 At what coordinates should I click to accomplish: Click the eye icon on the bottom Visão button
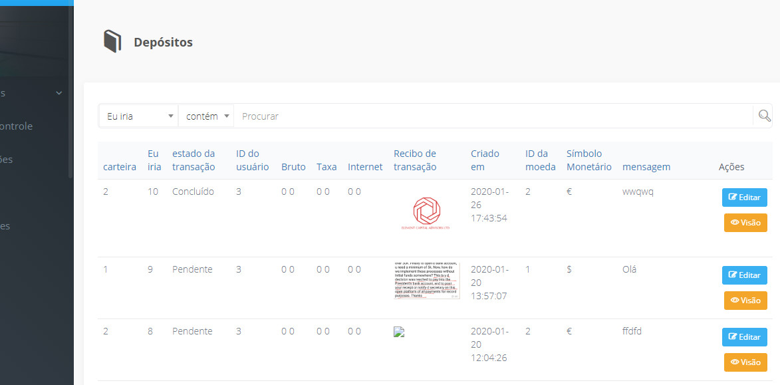tap(735, 362)
